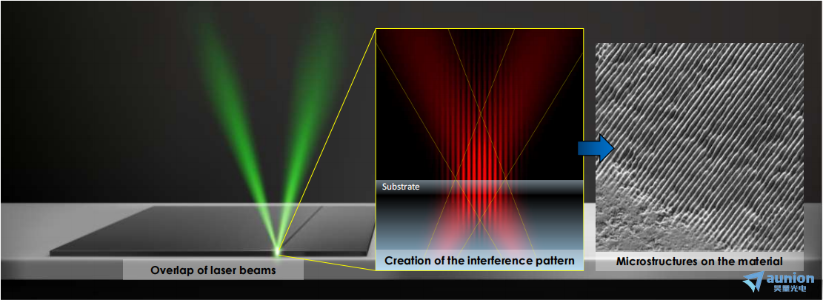Click the 'Substrate' label
The image size is (823, 300).
pyautogui.click(x=401, y=186)
